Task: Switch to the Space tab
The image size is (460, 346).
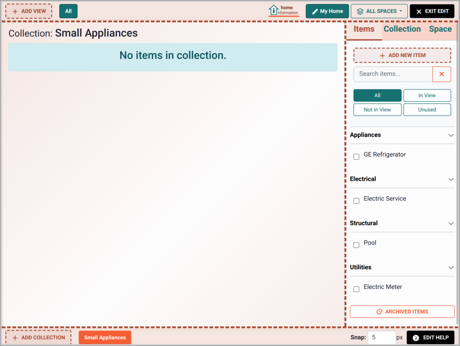Action: [x=440, y=29]
